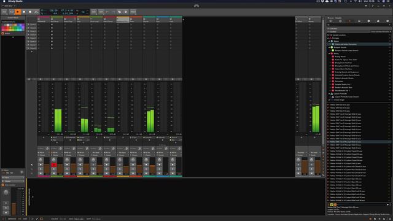Select the highlighted orange samples browser tab
Image resolution: width=393 pixels, height=221 pixels.
coord(349,21)
